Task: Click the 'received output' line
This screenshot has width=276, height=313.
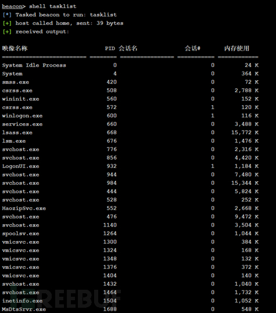Action: [x=36, y=31]
